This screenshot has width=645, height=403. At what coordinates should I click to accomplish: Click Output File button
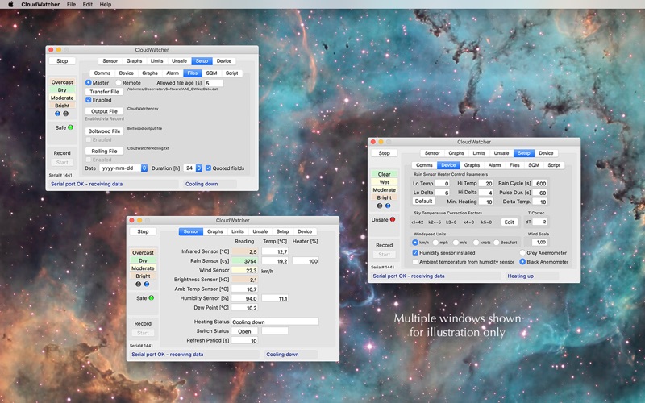click(x=104, y=111)
